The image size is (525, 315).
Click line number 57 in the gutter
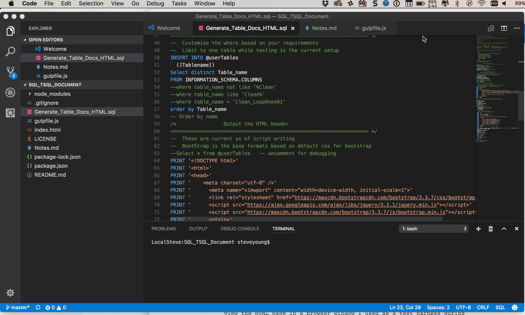[157, 109]
